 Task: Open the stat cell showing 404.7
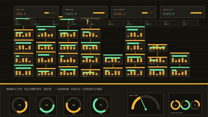pyautogui.click(x=172, y=23)
